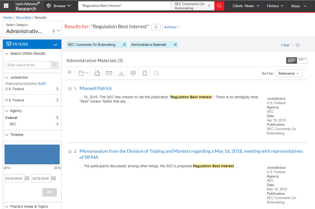The image size is (315, 209).
Task: Select the Federal agency filter
Action: (11, 118)
